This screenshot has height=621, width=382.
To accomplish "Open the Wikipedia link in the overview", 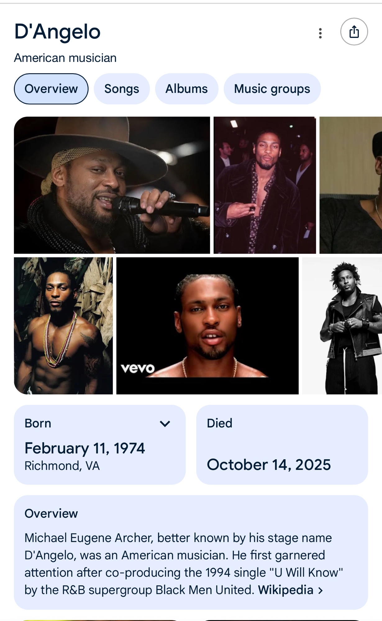I will (x=285, y=590).
